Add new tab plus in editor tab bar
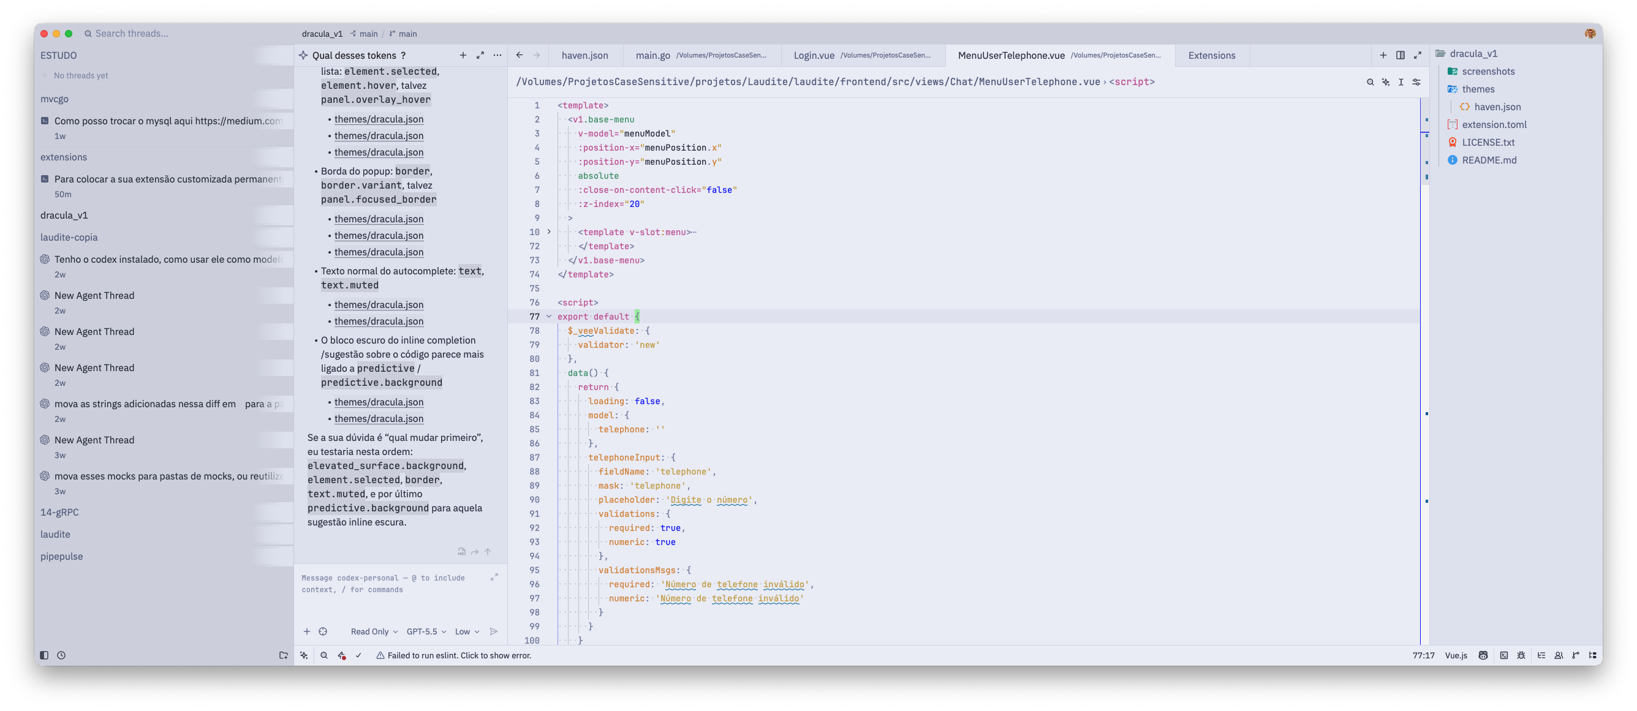This screenshot has height=711, width=1637. pyautogui.click(x=1383, y=55)
